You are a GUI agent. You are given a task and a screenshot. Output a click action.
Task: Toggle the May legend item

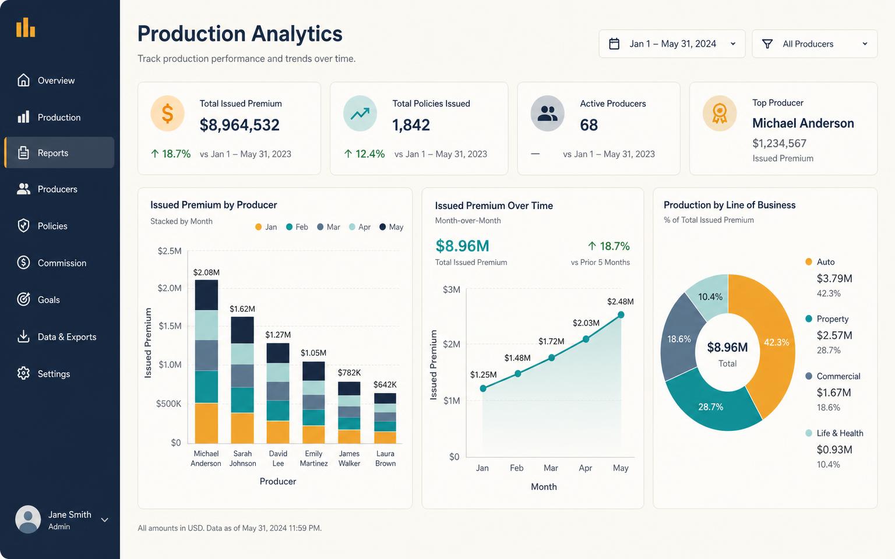coord(391,227)
